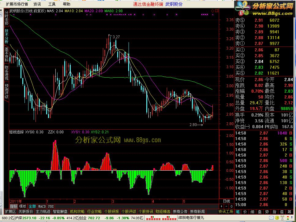The image size is (296, 222).
Task: Open the 预测评级 side tab
Action: (x=6, y=91)
